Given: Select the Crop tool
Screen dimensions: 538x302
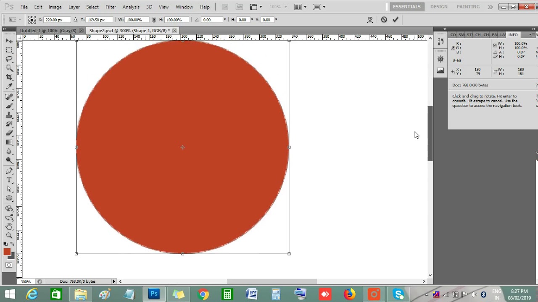Looking at the screenshot, I should pyautogui.click(x=9, y=77).
